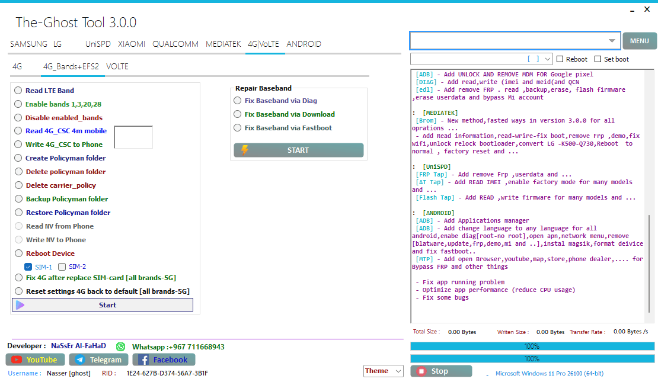Screen dimensions: 658x382
Task: Click the Repair Baseband START button
Action: pyautogui.click(x=299, y=150)
